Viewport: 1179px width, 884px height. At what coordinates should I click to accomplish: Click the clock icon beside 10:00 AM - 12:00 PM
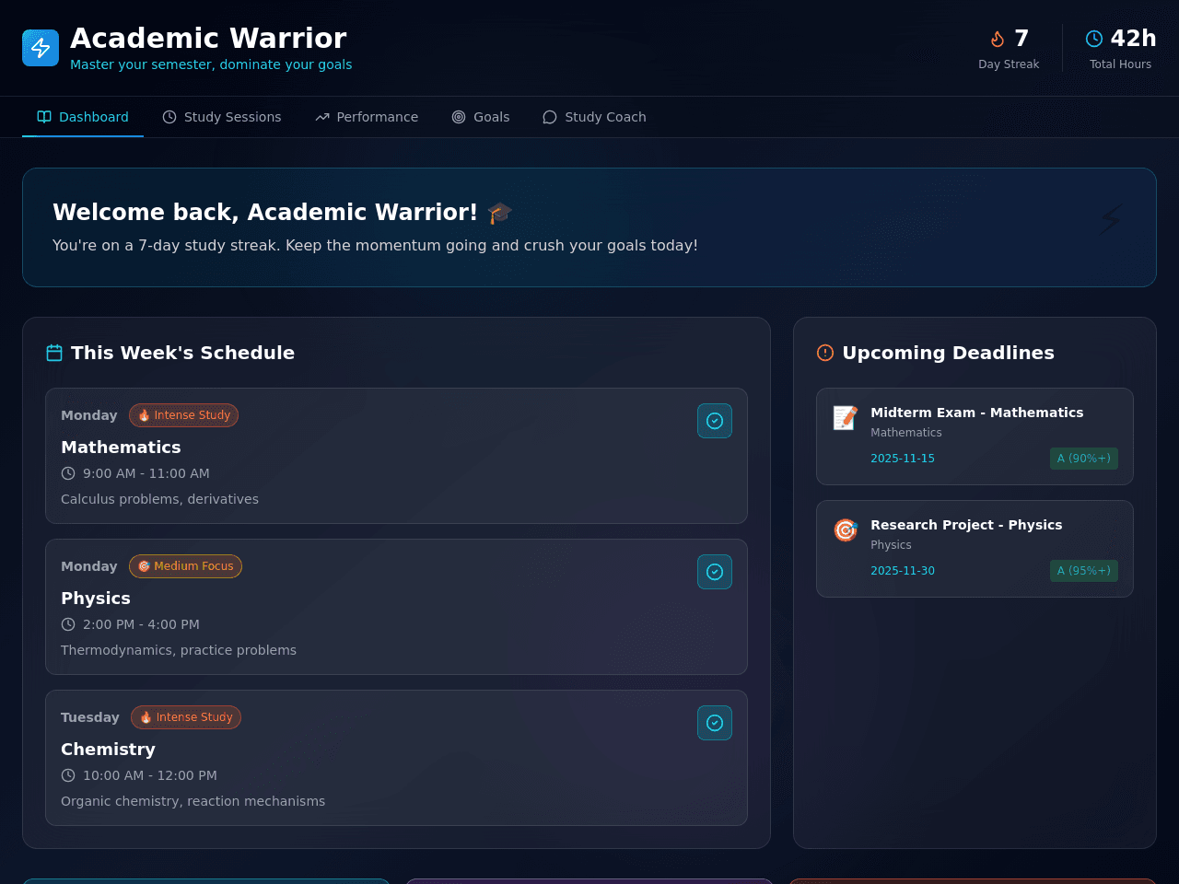click(x=68, y=775)
